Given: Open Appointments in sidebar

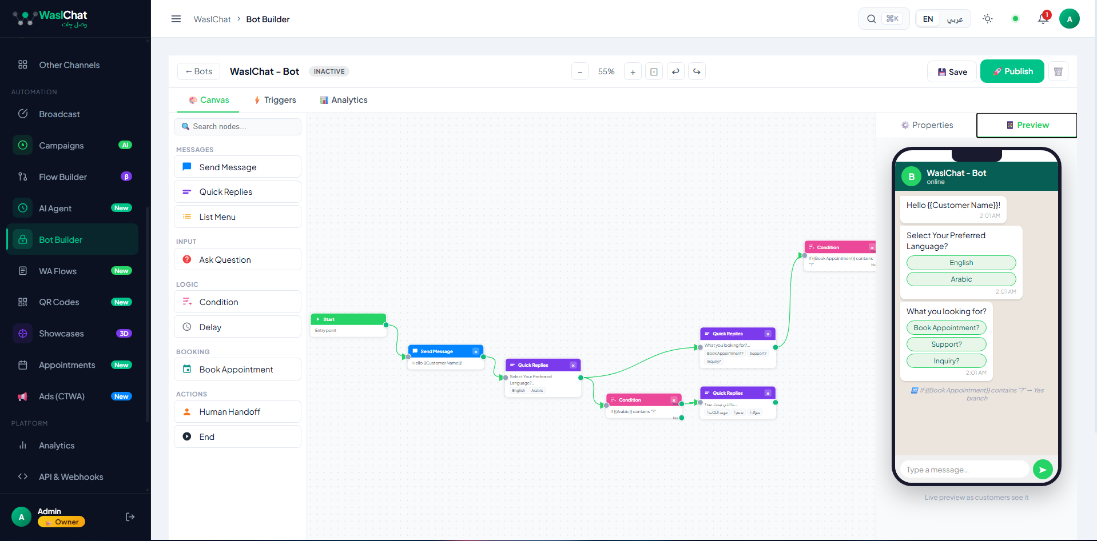Looking at the screenshot, I should (x=73, y=365).
